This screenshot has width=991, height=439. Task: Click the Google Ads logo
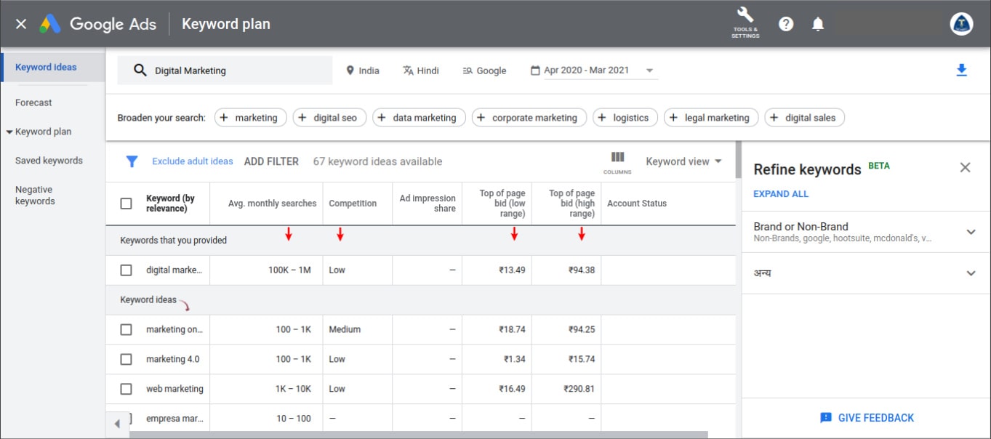98,24
